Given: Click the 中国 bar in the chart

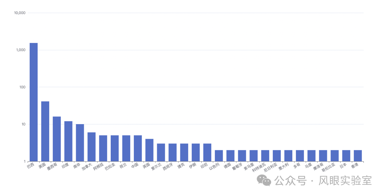Looking at the screenshot, I should (138, 148).
